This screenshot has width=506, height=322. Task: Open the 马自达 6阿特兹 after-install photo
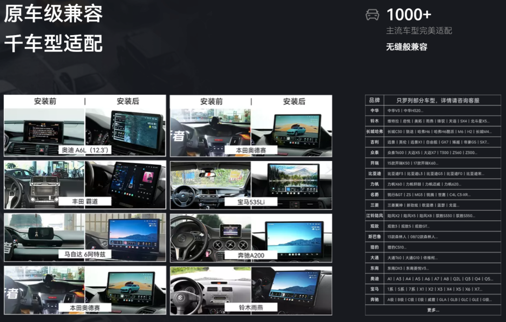[126, 237]
